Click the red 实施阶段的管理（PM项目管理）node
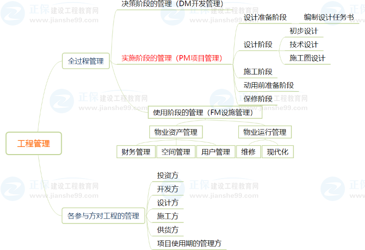 [172, 58]
